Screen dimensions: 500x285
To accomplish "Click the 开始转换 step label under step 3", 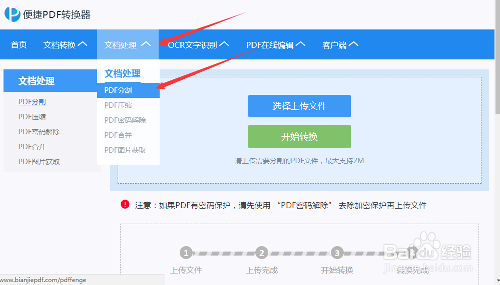I will click(337, 270).
